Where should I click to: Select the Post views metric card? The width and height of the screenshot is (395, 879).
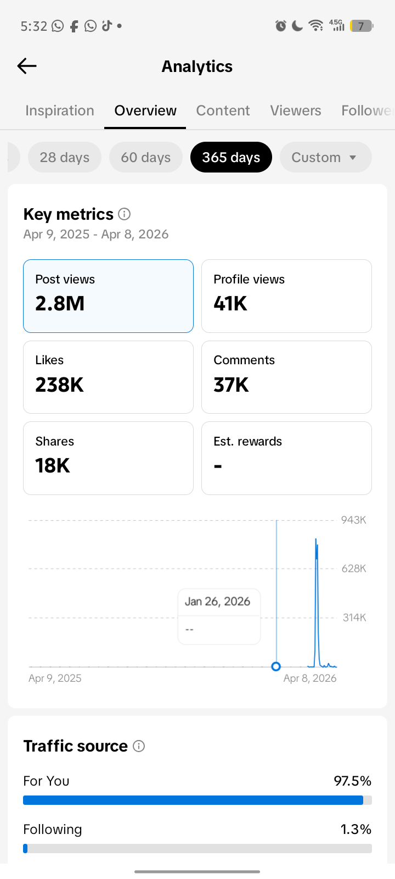tap(108, 296)
